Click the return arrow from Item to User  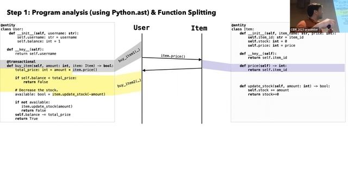(172, 69)
